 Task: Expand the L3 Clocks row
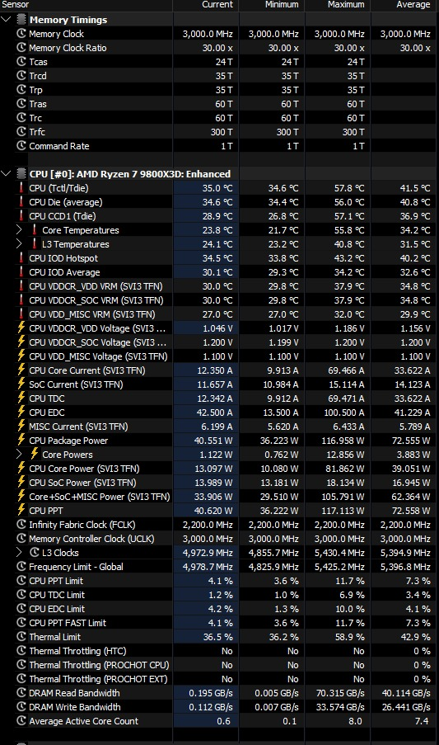[x=19, y=552]
